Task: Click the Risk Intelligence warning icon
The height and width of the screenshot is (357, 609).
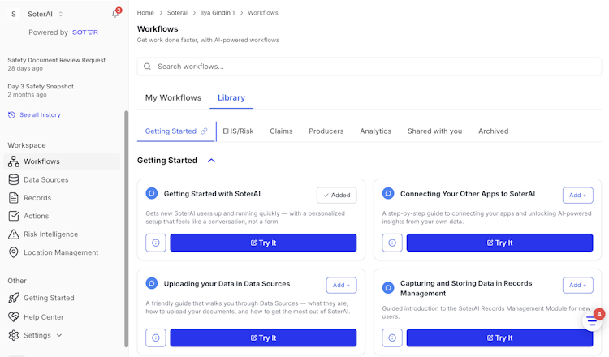Action: click(14, 234)
